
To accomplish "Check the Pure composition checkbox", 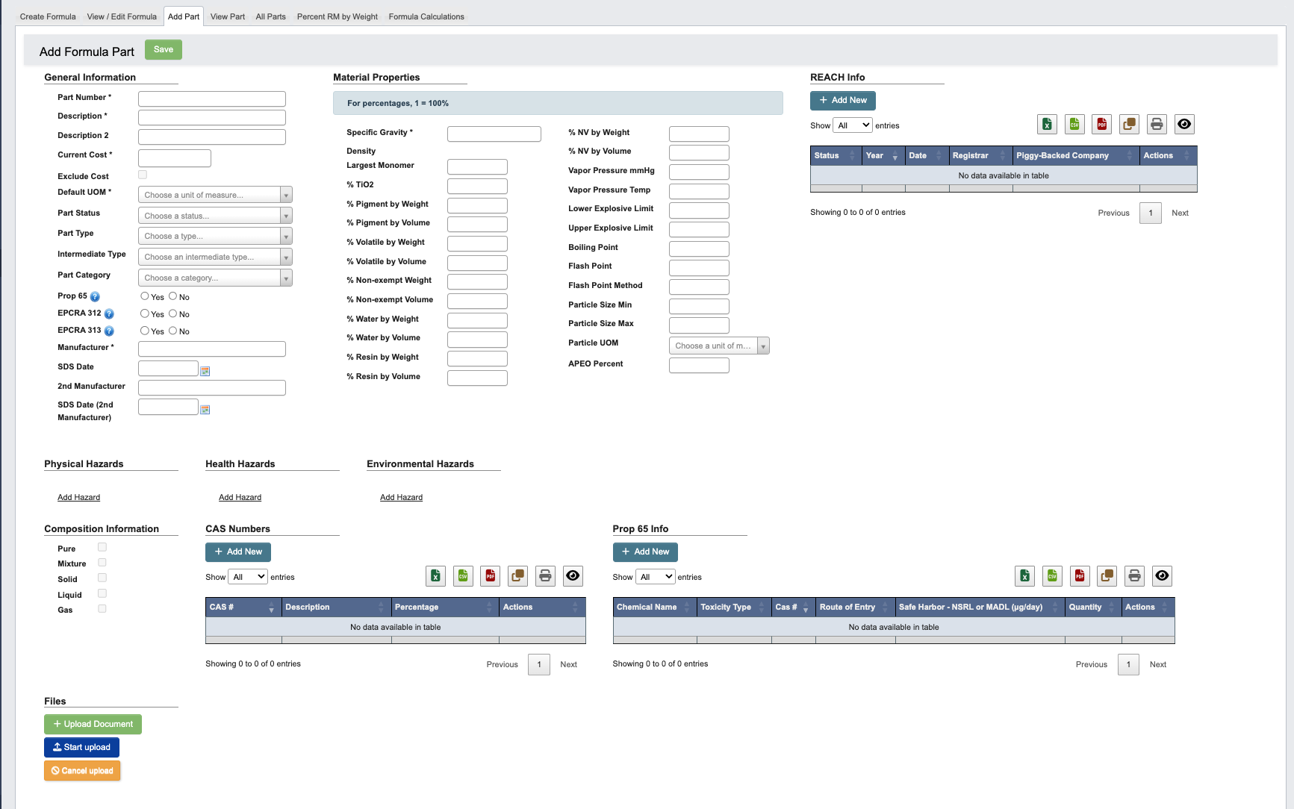I will point(102,547).
